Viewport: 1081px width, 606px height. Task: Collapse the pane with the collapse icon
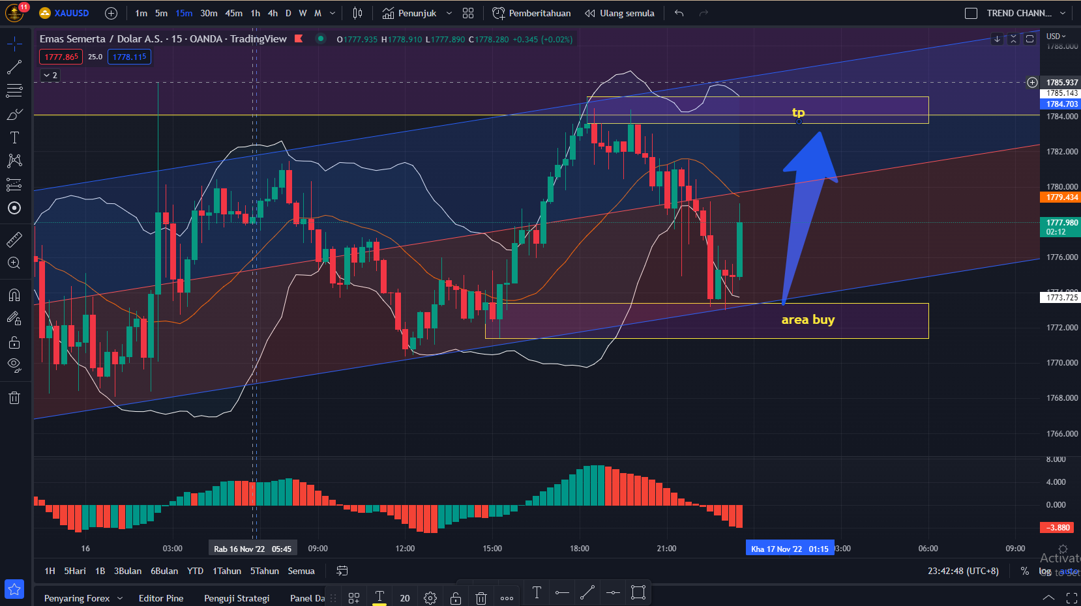coord(1013,39)
